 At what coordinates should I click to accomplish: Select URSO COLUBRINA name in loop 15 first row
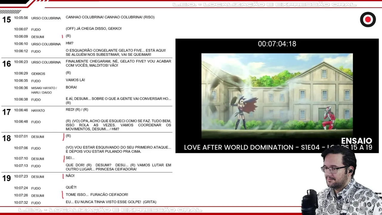pyautogui.click(x=46, y=18)
